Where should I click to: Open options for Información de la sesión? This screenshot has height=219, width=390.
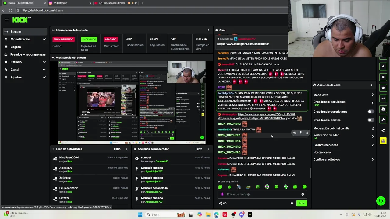point(208,30)
